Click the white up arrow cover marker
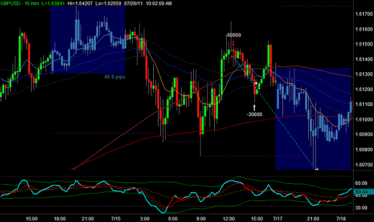Image resolution: width=374 pixels, height=222 pixels. (x=254, y=107)
